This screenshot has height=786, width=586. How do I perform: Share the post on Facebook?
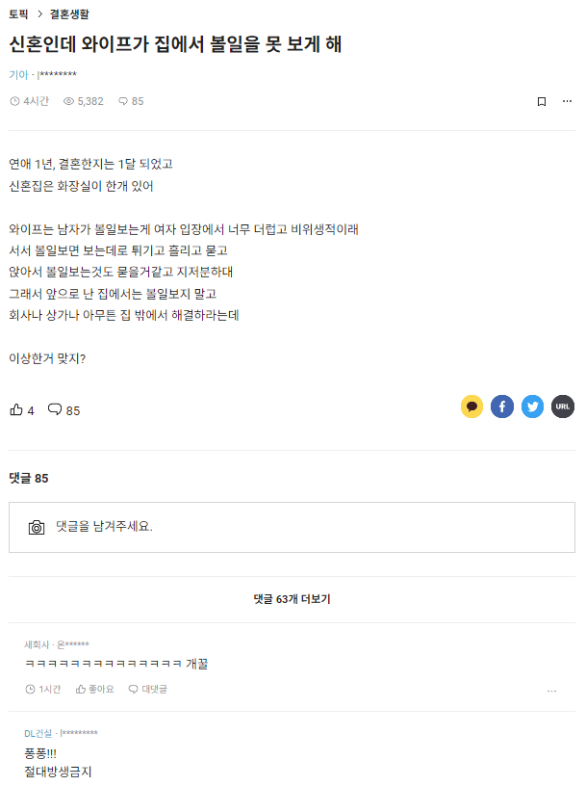click(502, 406)
